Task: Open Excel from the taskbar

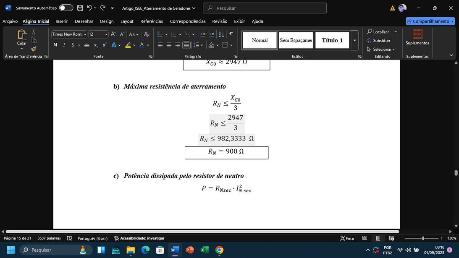Action: tap(205, 250)
